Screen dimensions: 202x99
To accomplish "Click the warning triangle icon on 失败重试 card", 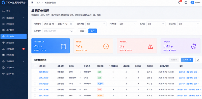I will [150, 46].
